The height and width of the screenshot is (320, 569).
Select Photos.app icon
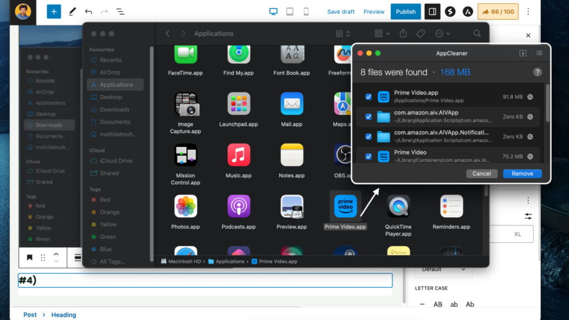(x=186, y=206)
